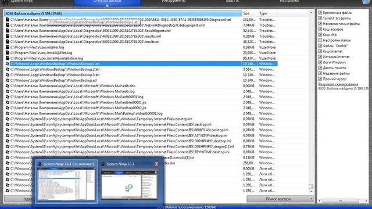Click Windows icon of edb00001.log row outside Backup

click(8, 97)
